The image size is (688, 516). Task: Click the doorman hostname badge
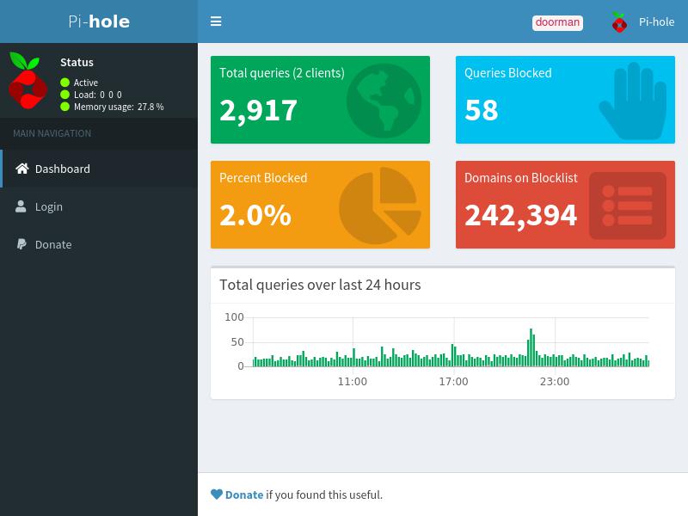[557, 22]
